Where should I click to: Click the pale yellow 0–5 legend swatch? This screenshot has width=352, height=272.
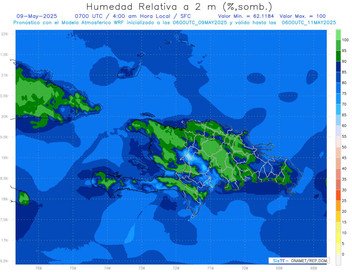coord(338,249)
